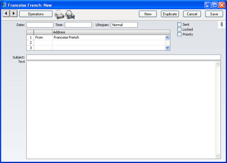Tick the Locked checkbox
Screen dimensions: 227x163
[x=179, y=29]
